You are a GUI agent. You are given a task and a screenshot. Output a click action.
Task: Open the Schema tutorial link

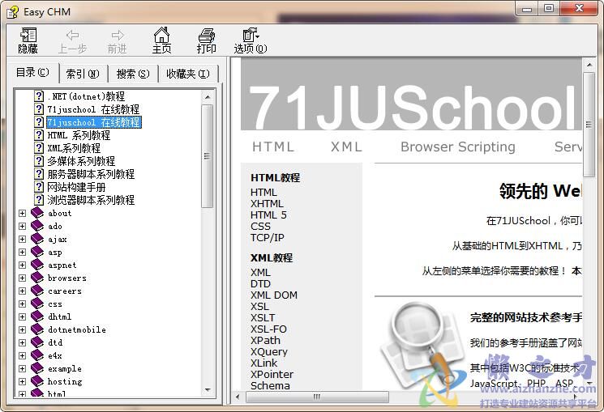pyautogui.click(x=270, y=386)
